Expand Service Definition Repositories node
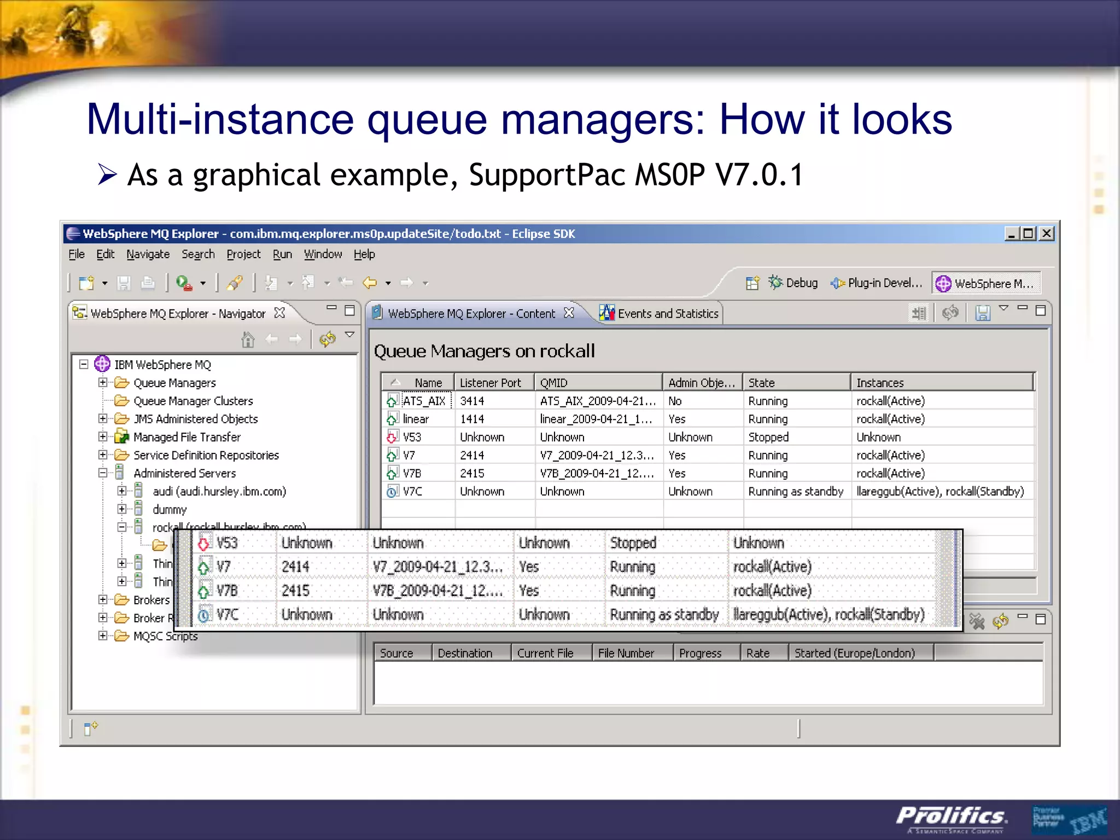 [x=103, y=454]
